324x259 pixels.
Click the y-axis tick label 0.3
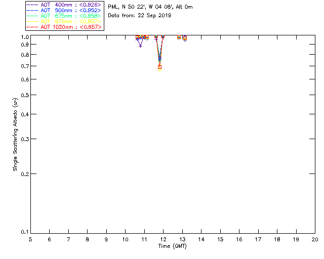[25, 139]
